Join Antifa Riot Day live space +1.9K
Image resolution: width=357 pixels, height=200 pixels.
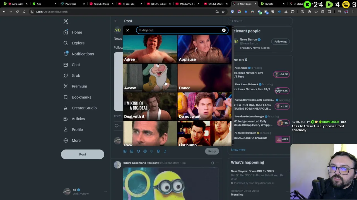[282, 106]
